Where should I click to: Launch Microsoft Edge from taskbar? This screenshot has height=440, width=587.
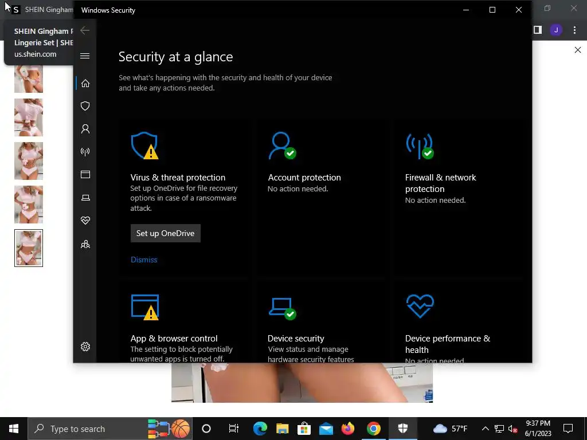pos(260,429)
